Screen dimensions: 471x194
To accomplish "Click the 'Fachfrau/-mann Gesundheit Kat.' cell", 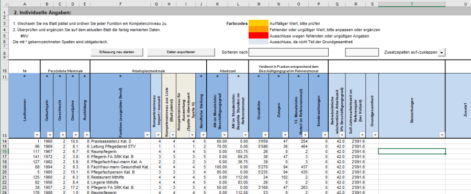I will pos(120,167).
